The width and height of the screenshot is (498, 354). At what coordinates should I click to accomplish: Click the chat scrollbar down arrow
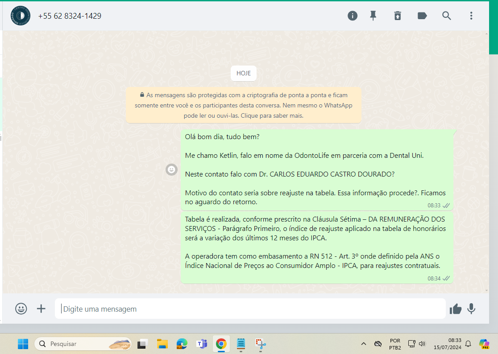[486, 290]
